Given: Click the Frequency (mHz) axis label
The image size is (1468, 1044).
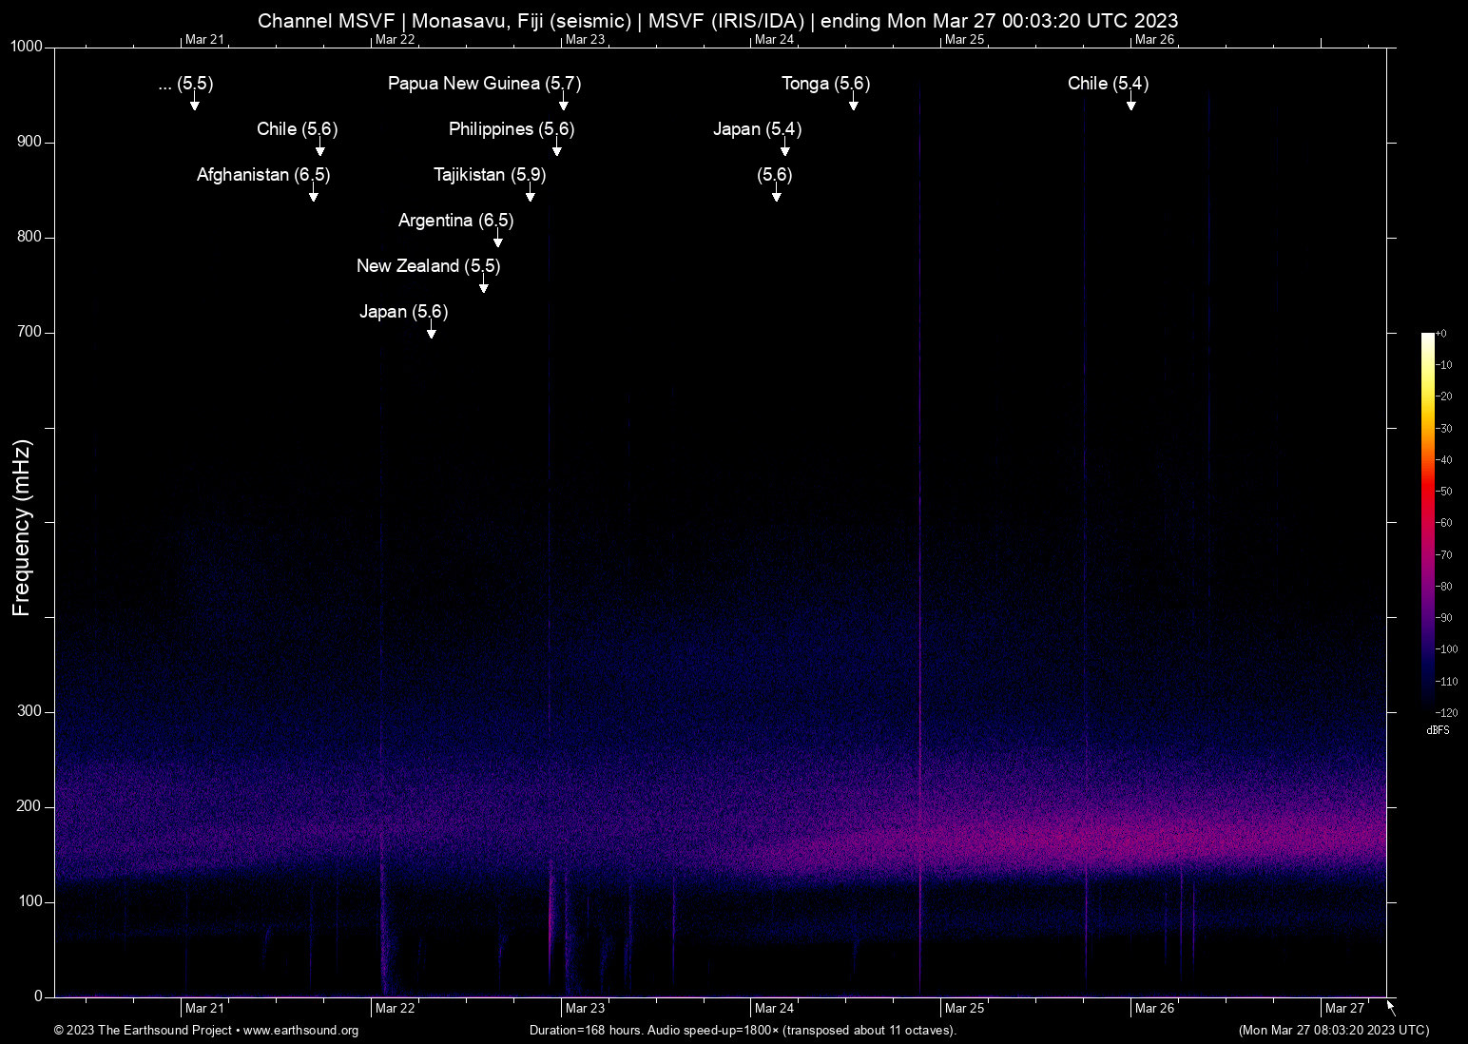Looking at the screenshot, I should pyautogui.click(x=22, y=528).
